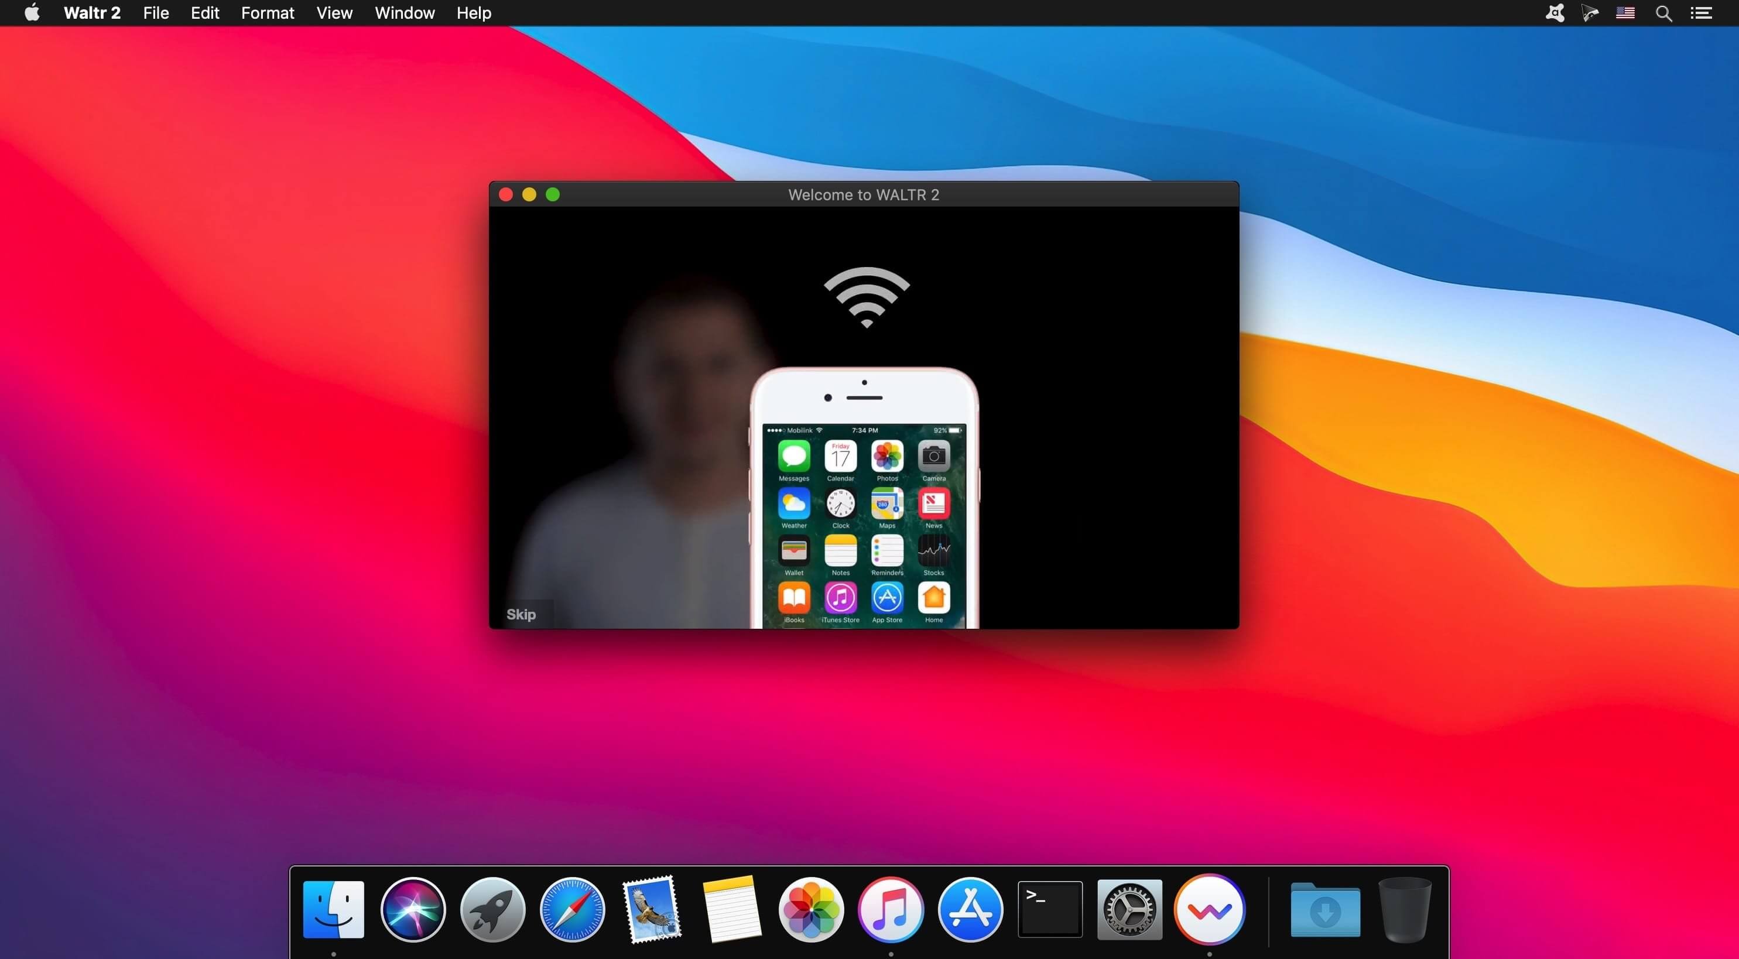
Task: Open Safari from the Dock
Action: 573,909
